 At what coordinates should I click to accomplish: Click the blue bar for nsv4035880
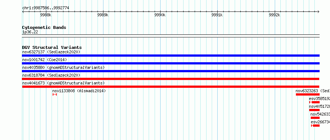click(171, 71)
